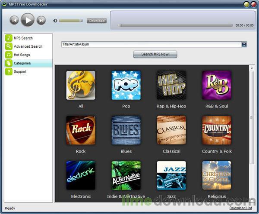Open the Country & Folk icon
The height and width of the screenshot is (214, 259).
[x=217, y=130]
